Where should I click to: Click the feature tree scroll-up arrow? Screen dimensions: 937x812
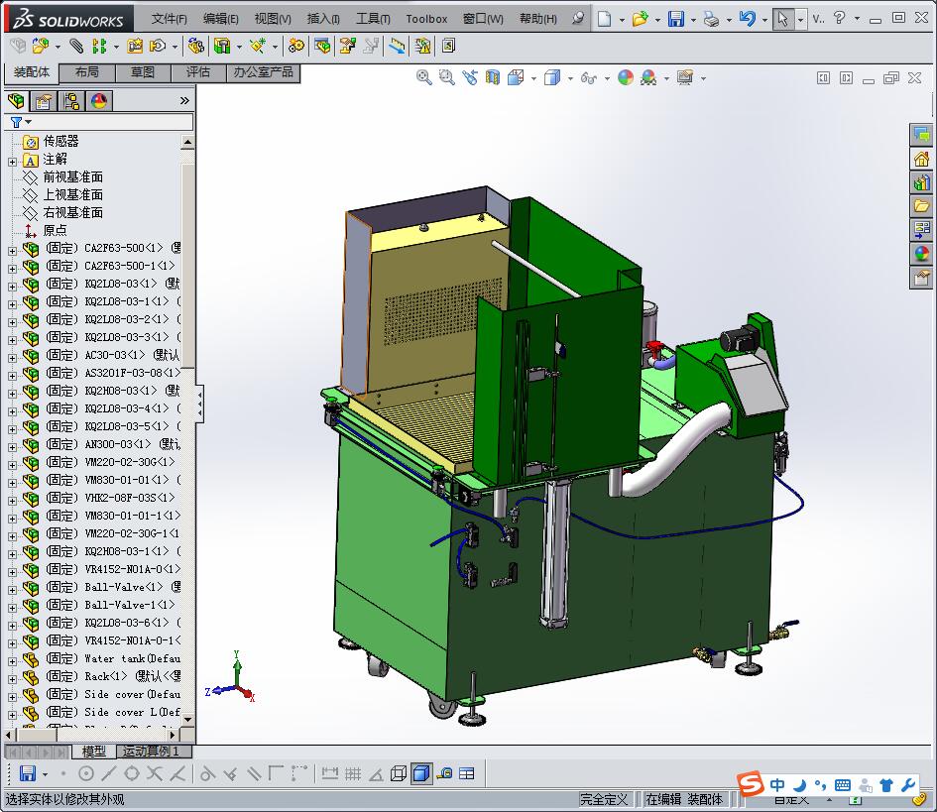188,143
